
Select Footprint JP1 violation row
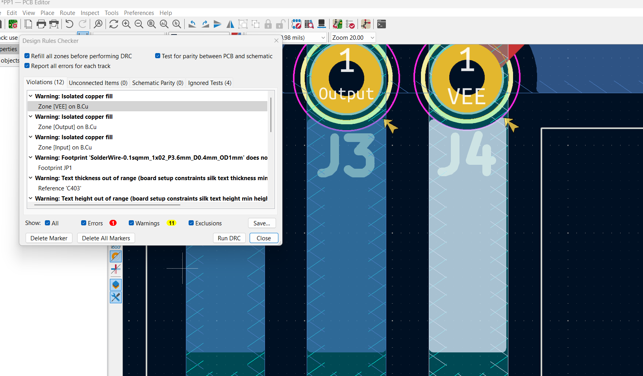point(147,168)
